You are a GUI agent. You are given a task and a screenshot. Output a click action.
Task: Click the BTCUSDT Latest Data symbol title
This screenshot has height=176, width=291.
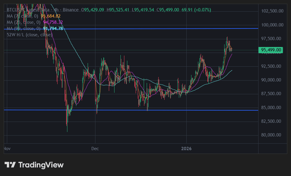pos(28,10)
